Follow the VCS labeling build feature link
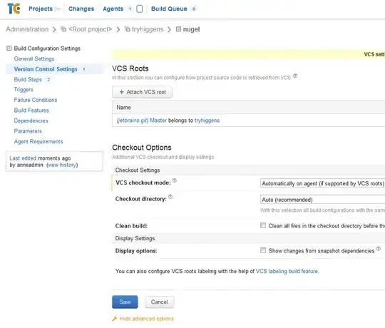Image resolution: width=385 pixels, height=328 pixels. pos(287,271)
